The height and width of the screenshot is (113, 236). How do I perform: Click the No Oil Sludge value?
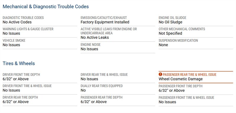click(x=171, y=22)
